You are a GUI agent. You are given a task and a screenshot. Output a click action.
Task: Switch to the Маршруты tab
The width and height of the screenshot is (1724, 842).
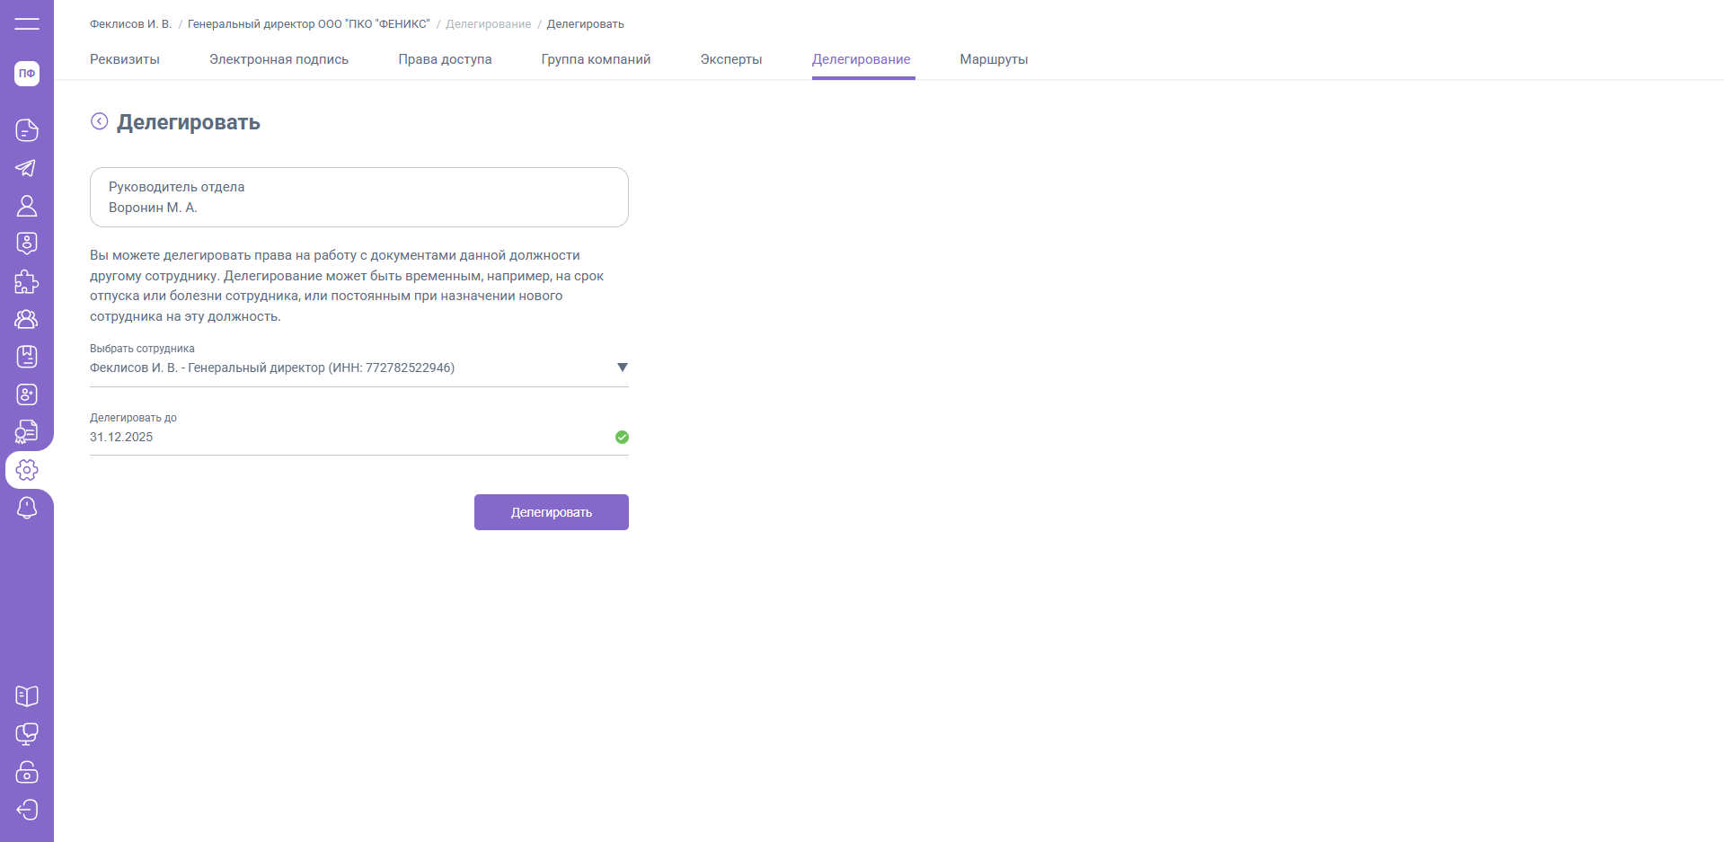pos(994,59)
